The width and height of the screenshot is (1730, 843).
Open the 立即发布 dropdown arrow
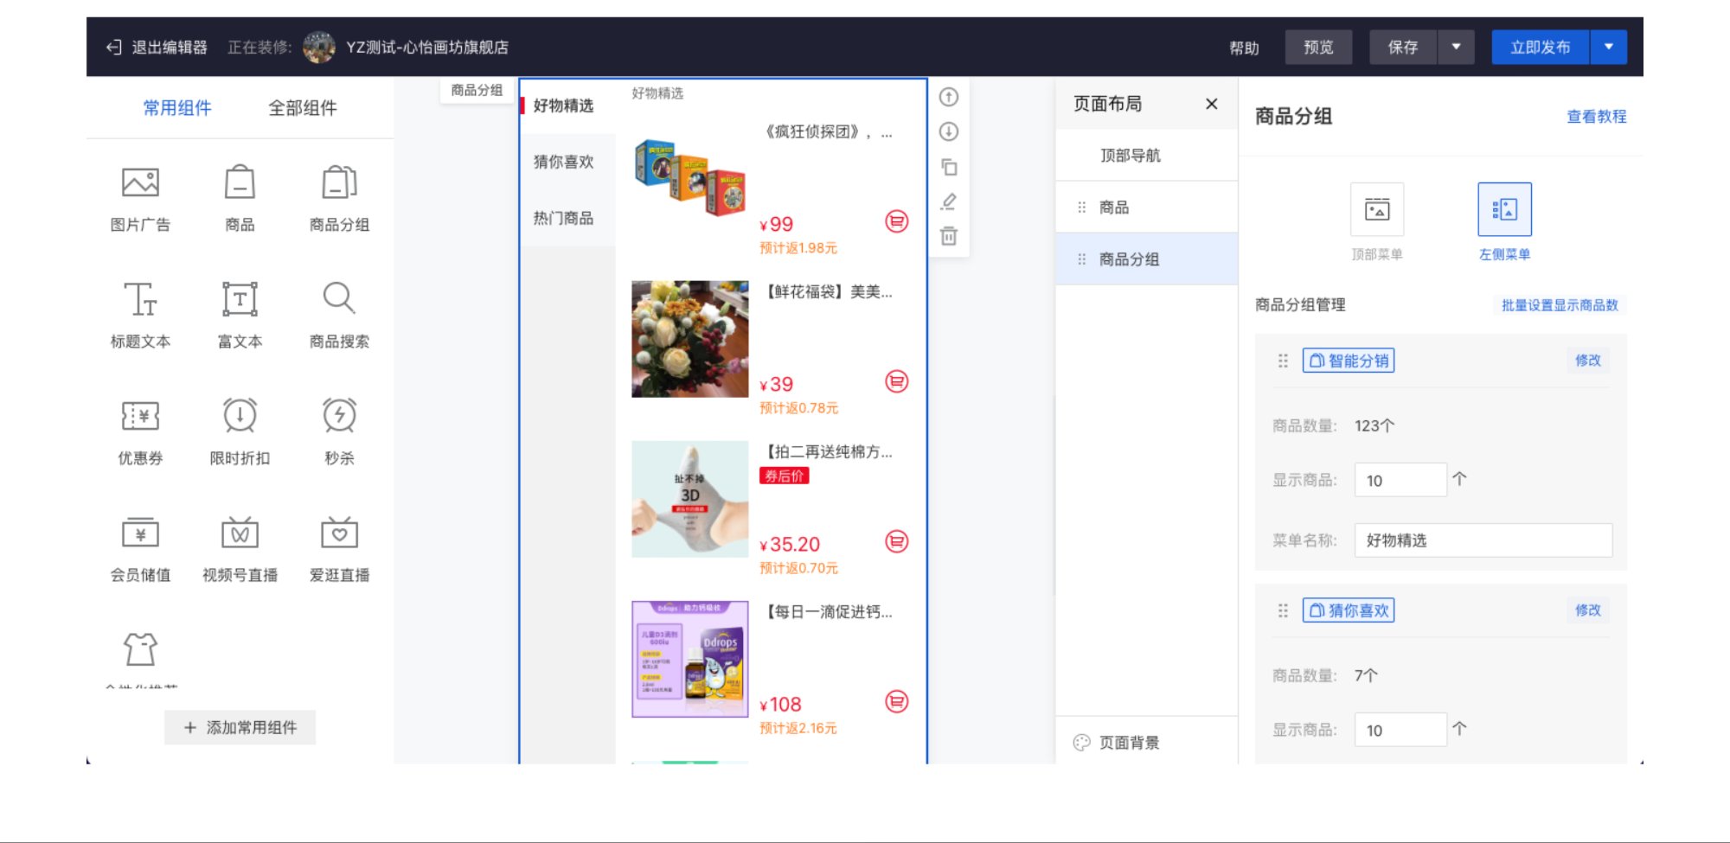(1609, 48)
